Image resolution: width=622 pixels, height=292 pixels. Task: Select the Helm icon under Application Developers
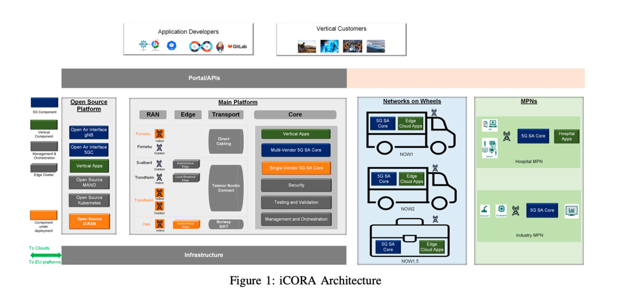[x=144, y=44]
